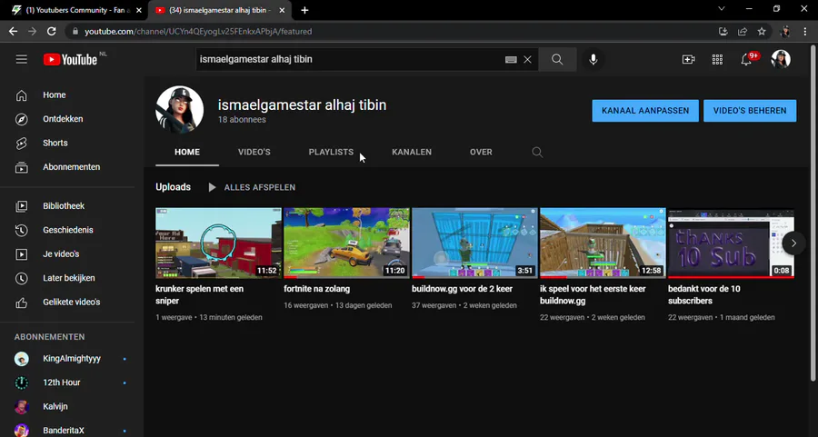Open the Create video camera icon
The width and height of the screenshot is (818, 437).
pos(689,59)
